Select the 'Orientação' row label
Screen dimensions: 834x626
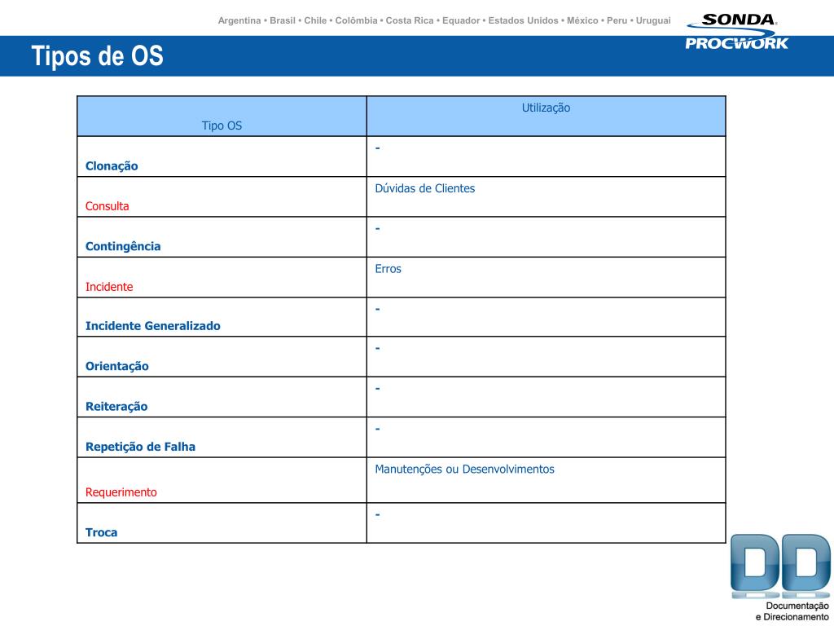tap(117, 366)
